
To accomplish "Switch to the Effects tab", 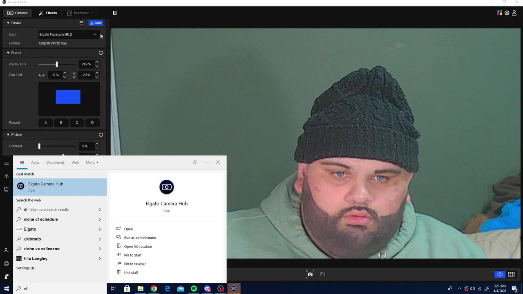I will coord(48,13).
